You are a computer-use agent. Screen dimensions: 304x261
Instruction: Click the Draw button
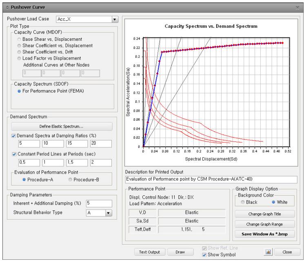[180, 252]
